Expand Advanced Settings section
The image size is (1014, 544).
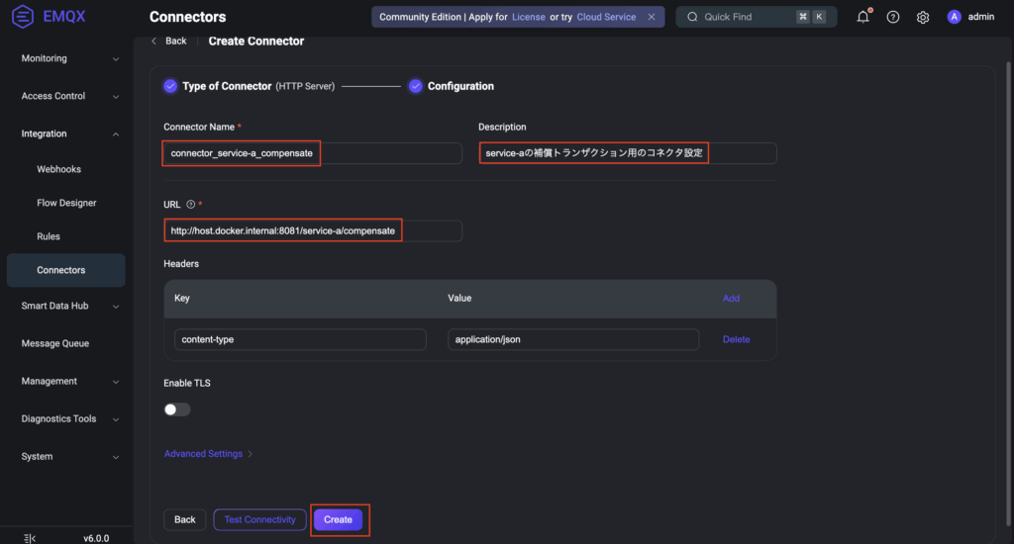tap(208, 454)
